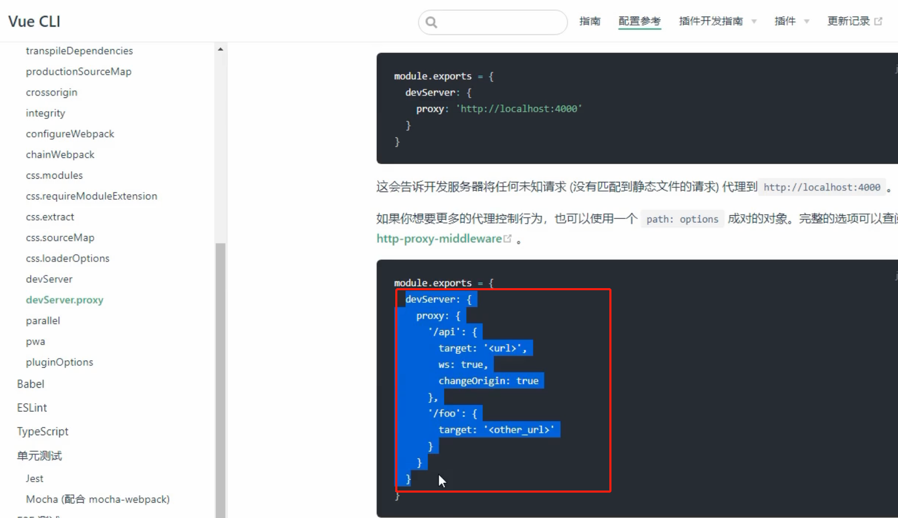Click the target: '<other_url>' code line
898x518 pixels.
pos(496,430)
